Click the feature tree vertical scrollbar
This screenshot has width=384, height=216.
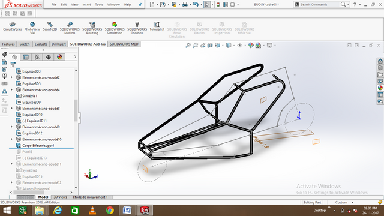(x=76, y=110)
